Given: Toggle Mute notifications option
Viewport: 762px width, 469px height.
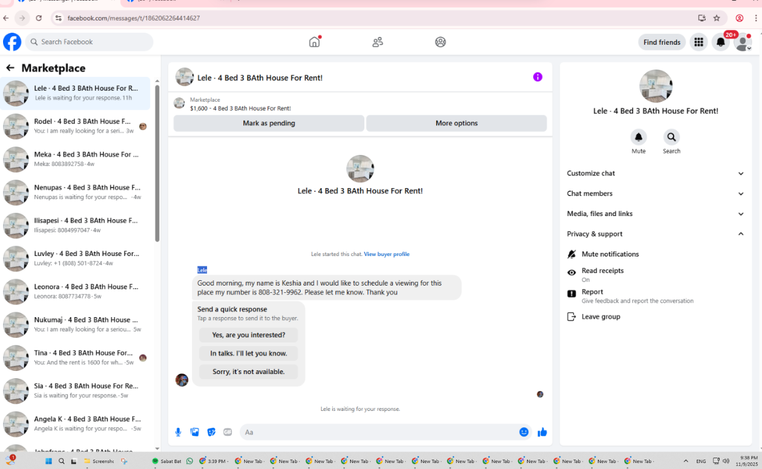Looking at the screenshot, I should coord(655,254).
